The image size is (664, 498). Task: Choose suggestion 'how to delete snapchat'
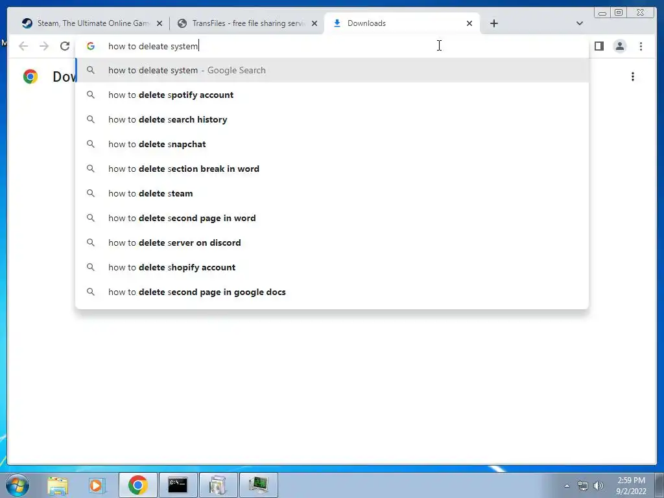(332, 144)
